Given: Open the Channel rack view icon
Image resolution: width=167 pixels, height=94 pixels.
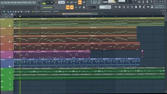Looking at the screenshot, I should [x=124, y=7].
